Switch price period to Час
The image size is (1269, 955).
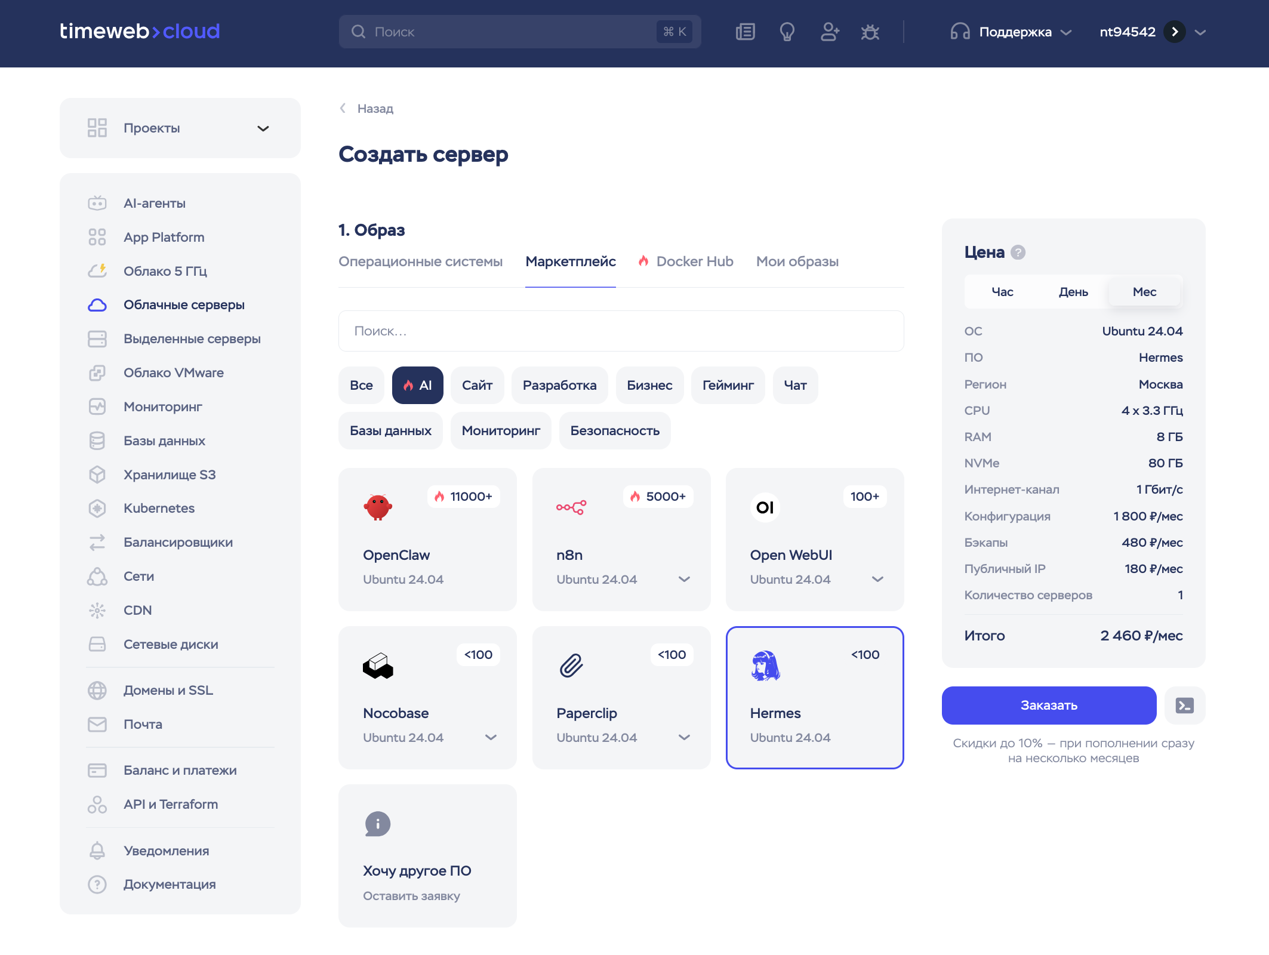tap(1002, 292)
